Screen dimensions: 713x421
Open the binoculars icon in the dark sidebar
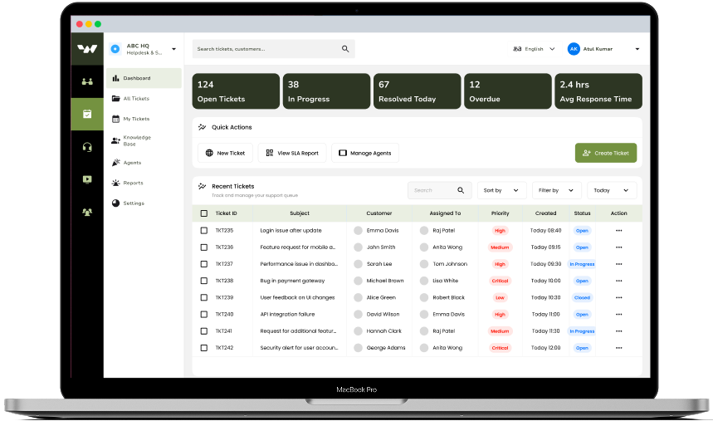(x=87, y=81)
